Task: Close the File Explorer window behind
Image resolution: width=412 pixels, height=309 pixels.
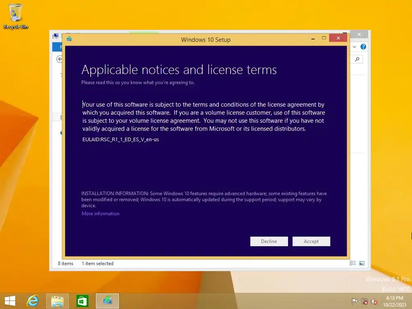Action: [x=359, y=35]
